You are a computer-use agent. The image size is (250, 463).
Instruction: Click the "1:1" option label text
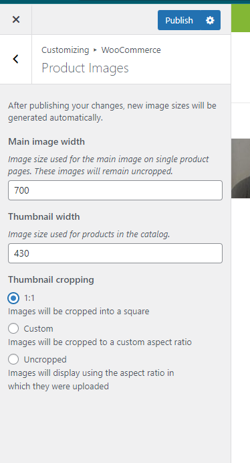[x=29, y=298]
